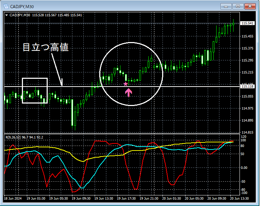Close the CADJPY,M30 chart window
This screenshot has height=206, width=260.
250,6
